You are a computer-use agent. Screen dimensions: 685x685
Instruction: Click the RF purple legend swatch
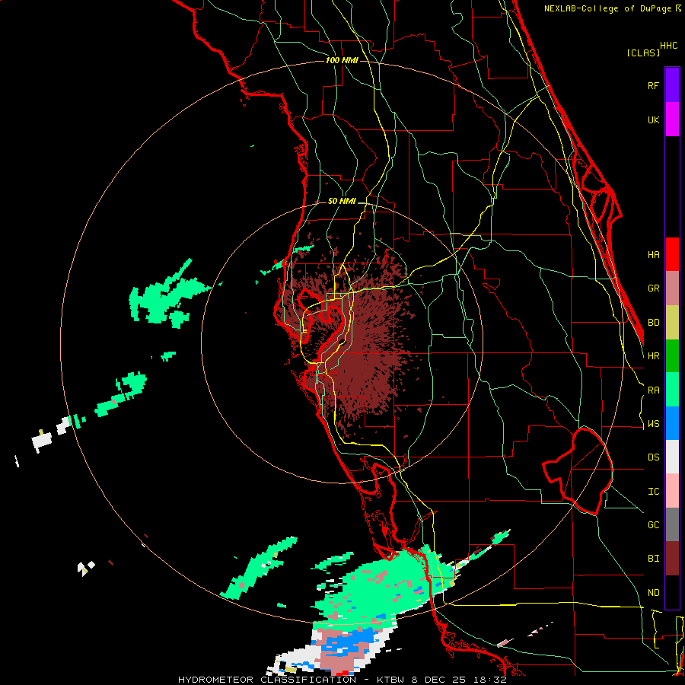tap(672, 85)
